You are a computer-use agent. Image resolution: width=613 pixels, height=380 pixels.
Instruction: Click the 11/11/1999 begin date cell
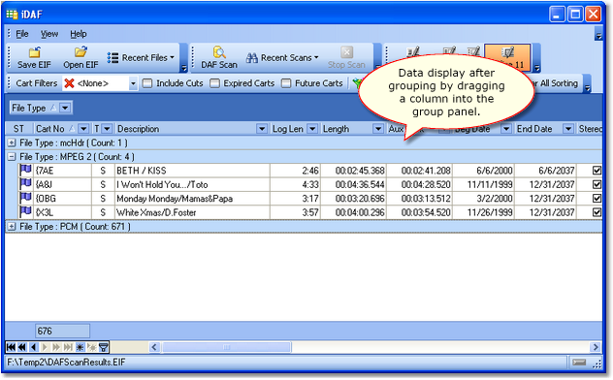coord(483,184)
